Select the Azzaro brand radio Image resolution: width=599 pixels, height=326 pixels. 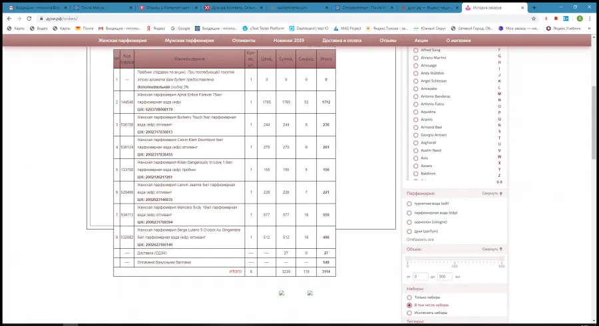415,166
